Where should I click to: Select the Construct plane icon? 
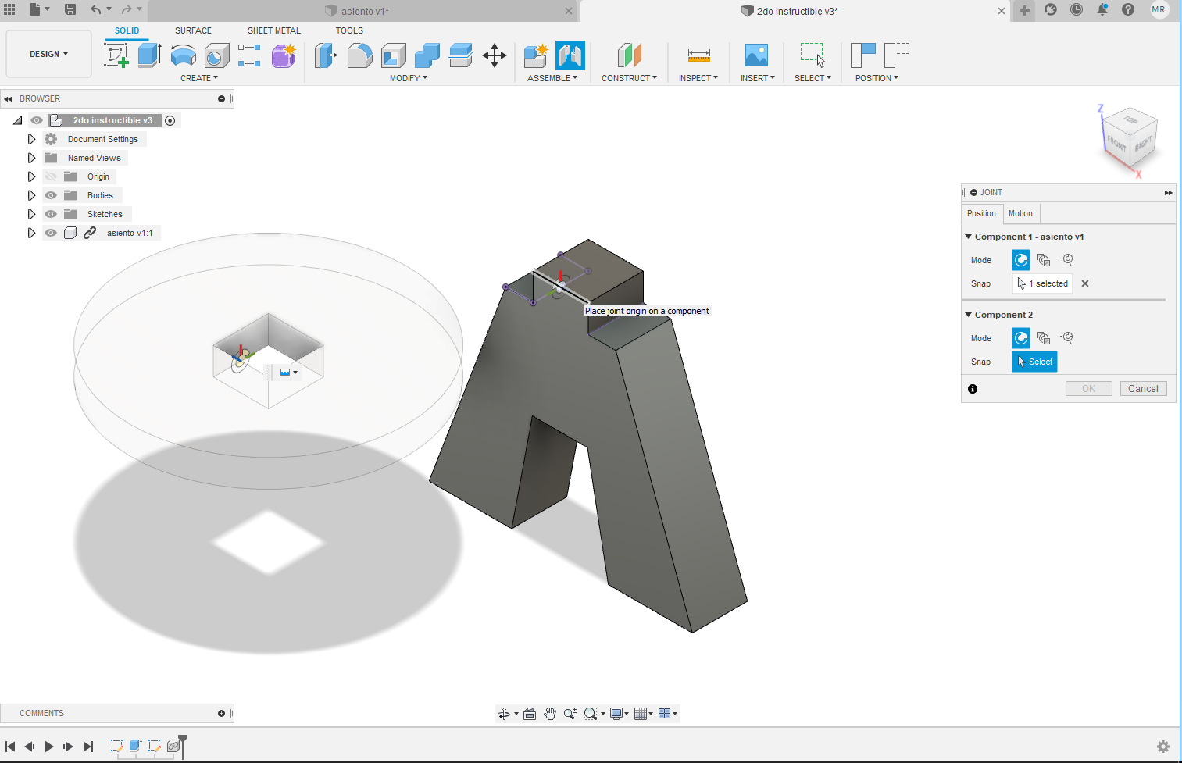point(630,55)
